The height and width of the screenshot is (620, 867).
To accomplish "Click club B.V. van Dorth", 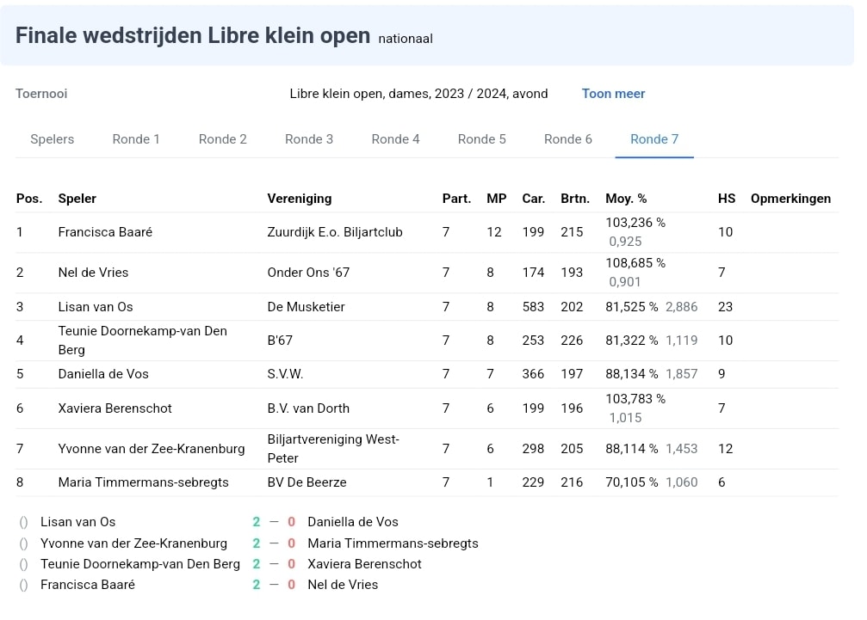I will click(308, 408).
